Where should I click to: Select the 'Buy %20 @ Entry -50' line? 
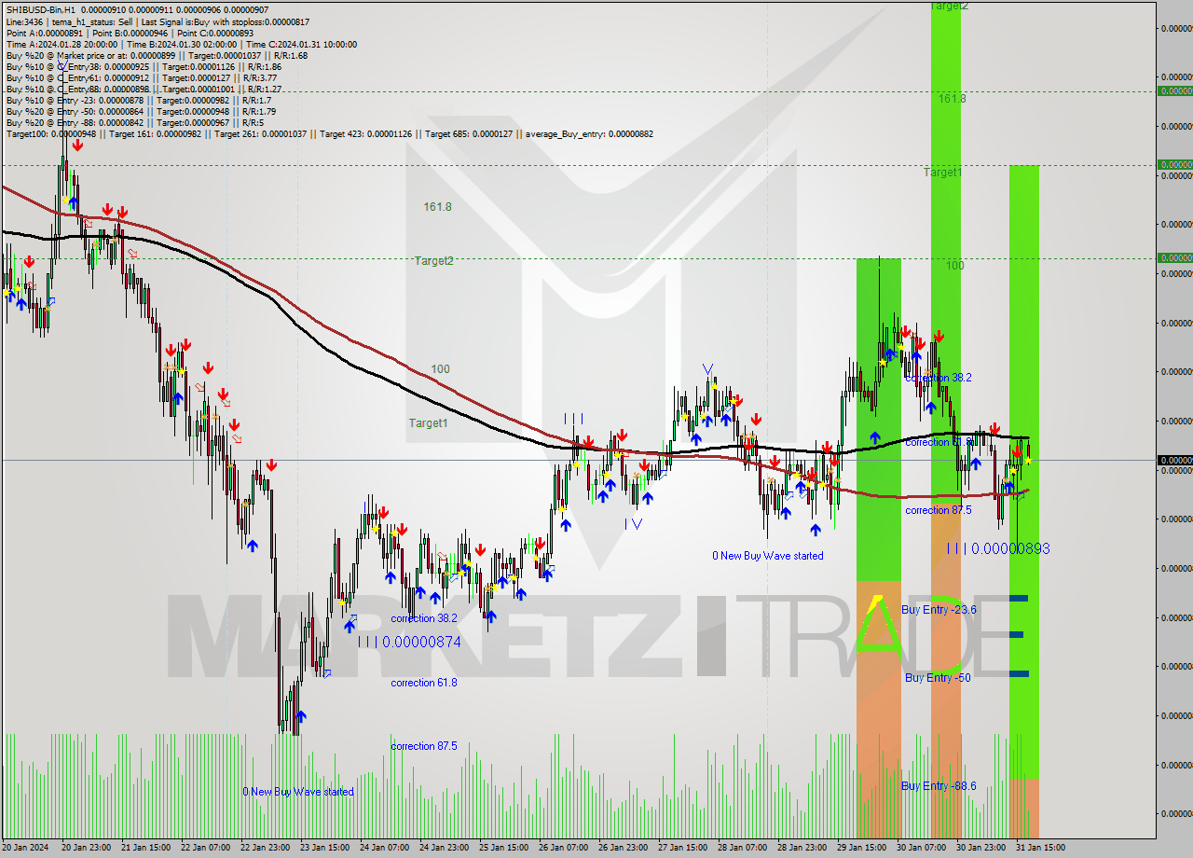(x=140, y=111)
